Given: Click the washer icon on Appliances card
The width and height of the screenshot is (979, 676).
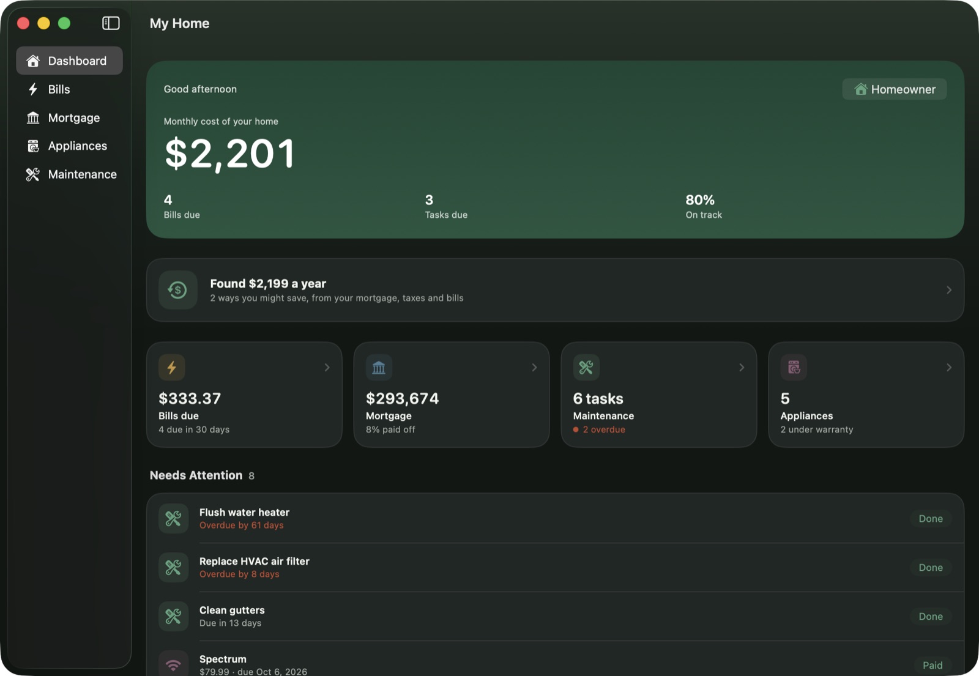Looking at the screenshot, I should coord(794,367).
